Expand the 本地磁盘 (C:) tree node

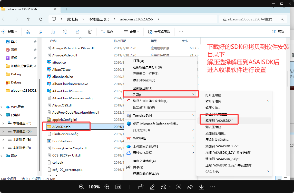3,123
